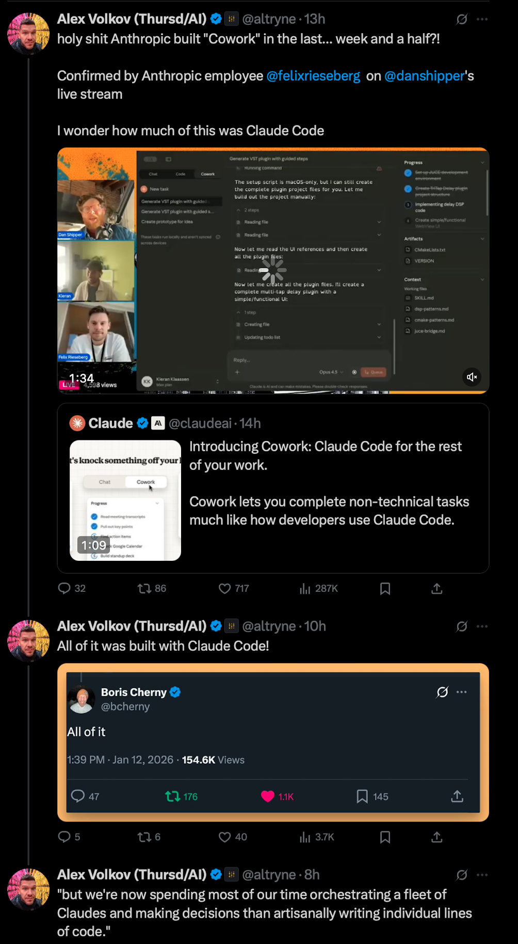Click the bookmark icon on Boris Cherny's embedded tweet
The width and height of the screenshot is (518, 944).
363,796
